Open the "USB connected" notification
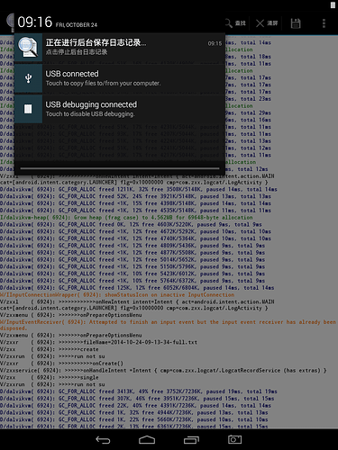 tap(120, 78)
